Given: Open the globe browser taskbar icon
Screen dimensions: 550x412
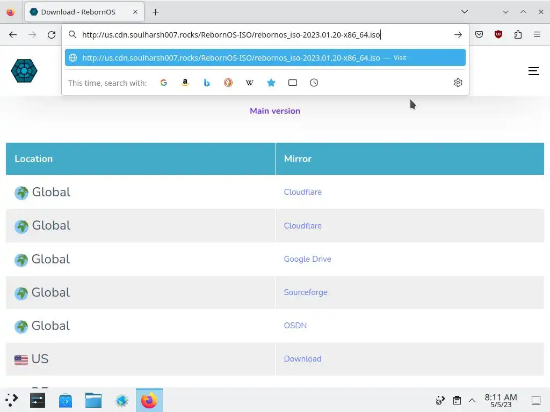Looking at the screenshot, I should pyautogui.click(x=122, y=400).
